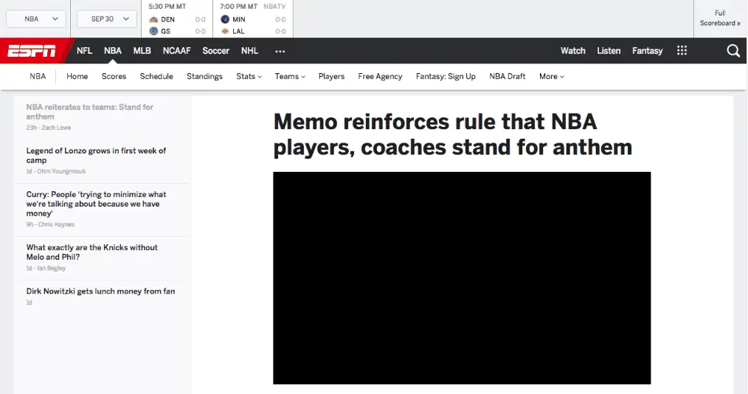
Task: Open the apps grid icon
Action: pyautogui.click(x=682, y=51)
